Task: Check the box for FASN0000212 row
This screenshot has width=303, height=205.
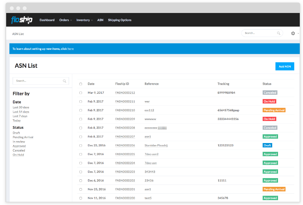Action: tap(81, 93)
